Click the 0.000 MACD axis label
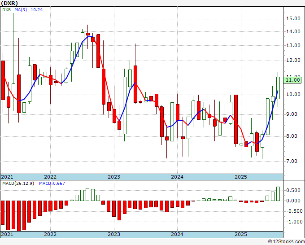The width and height of the screenshot is (305, 245). (x=293, y=201)
